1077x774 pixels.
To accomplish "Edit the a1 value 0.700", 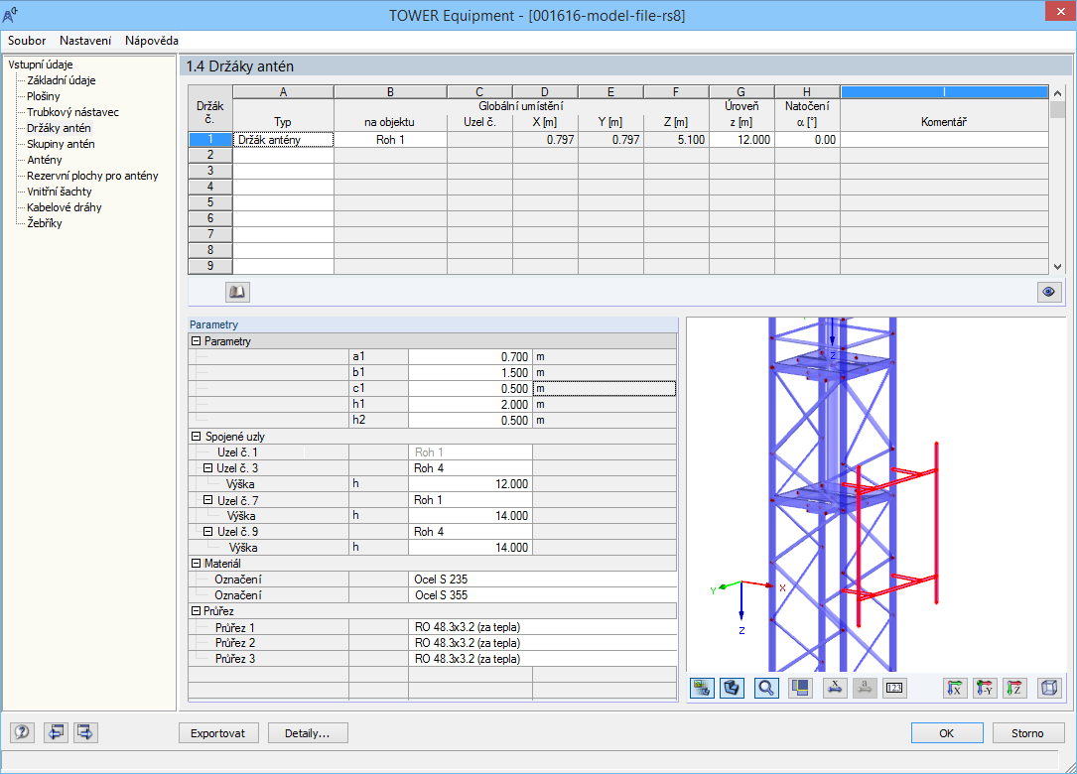I will tap(470, 357).
